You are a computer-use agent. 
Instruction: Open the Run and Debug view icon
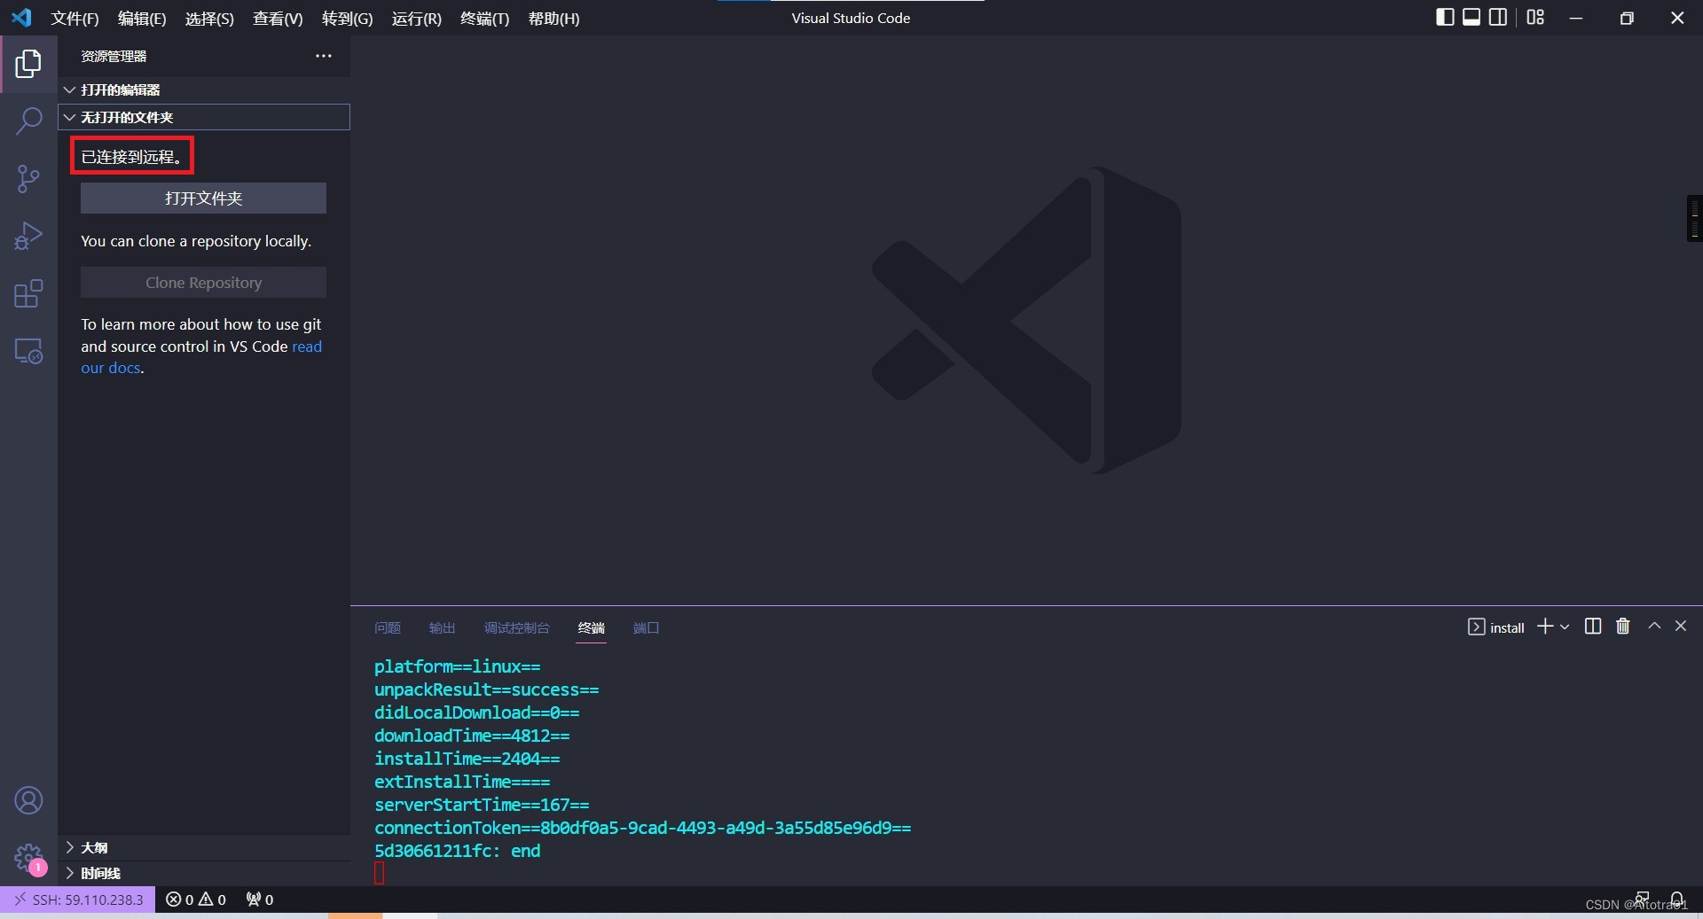click(x=28, y=236)
